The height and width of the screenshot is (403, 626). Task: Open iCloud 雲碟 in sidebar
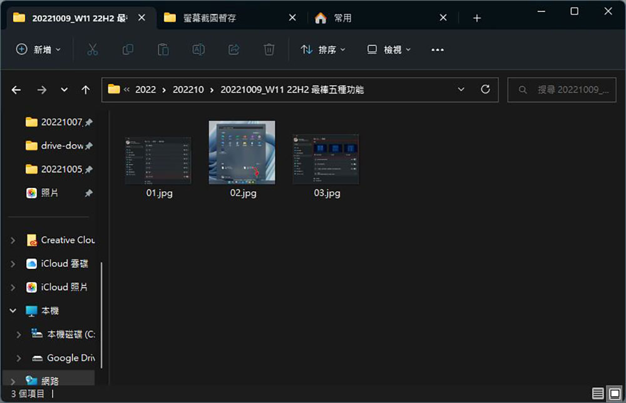click(x=57, y=263)
